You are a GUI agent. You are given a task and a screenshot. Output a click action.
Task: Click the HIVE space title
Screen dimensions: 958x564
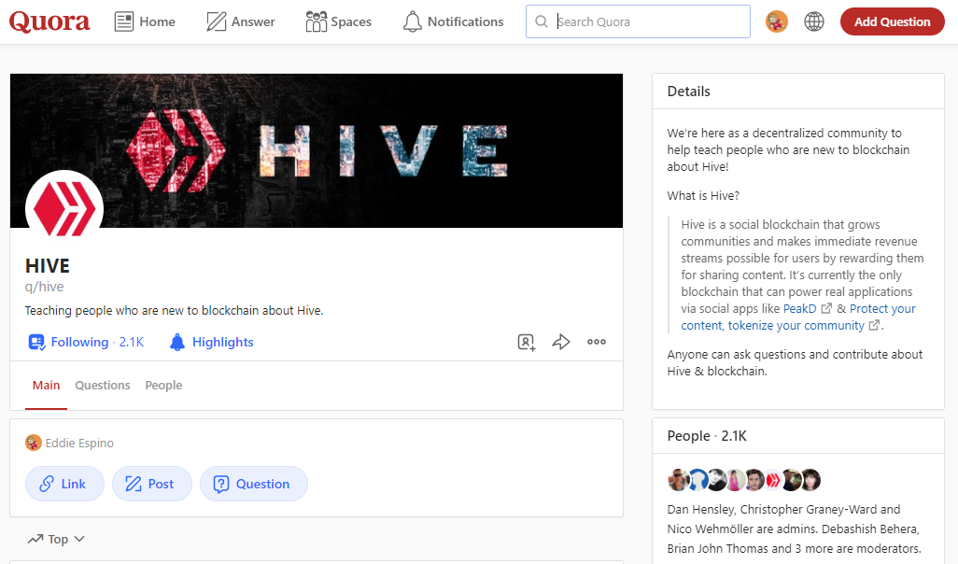(x=47, y=266)
